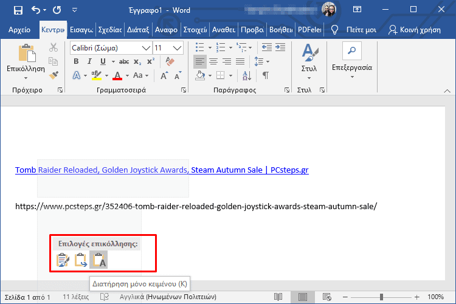Switch to the Σχεδίαση ribbon tab

point(109,30)
